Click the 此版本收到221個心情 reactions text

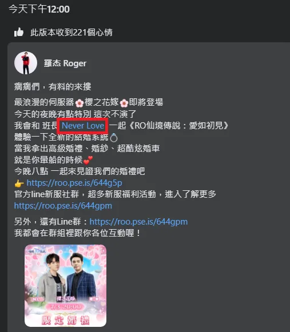click(x=71, y=33)
